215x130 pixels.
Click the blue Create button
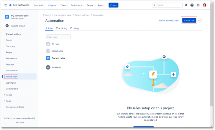point(113,5)
